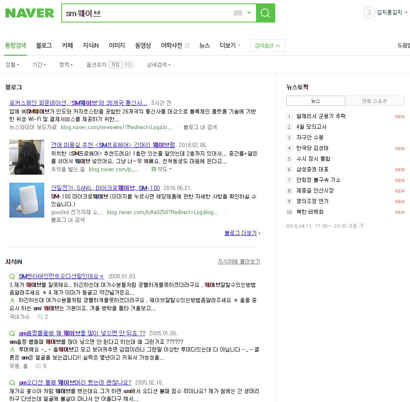
Task: Click comment icon with 5 replies
Action: pyautogui.click(x=38, y=366)
